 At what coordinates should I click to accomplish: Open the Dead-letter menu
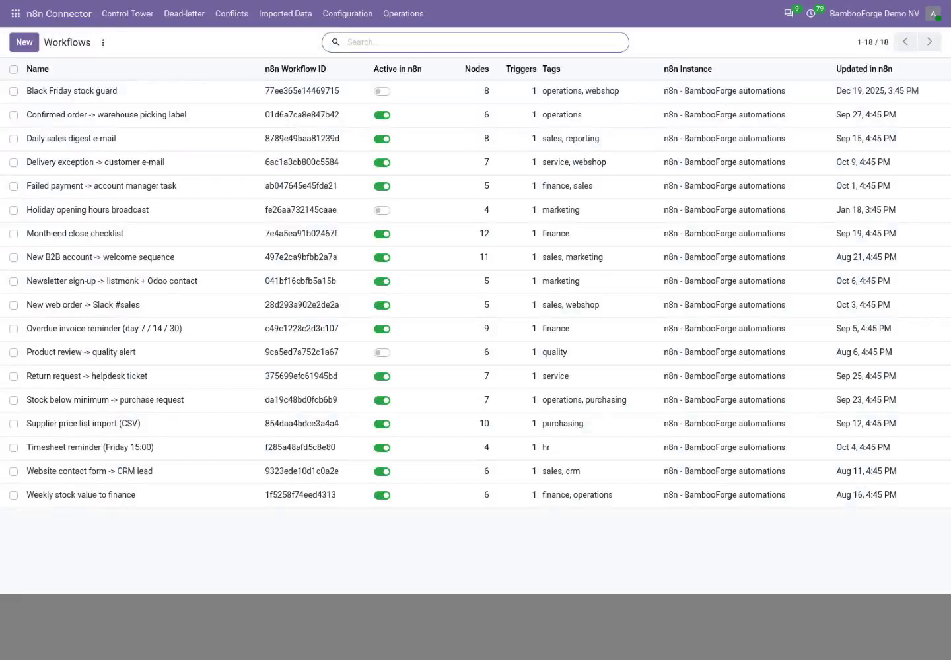184,13
